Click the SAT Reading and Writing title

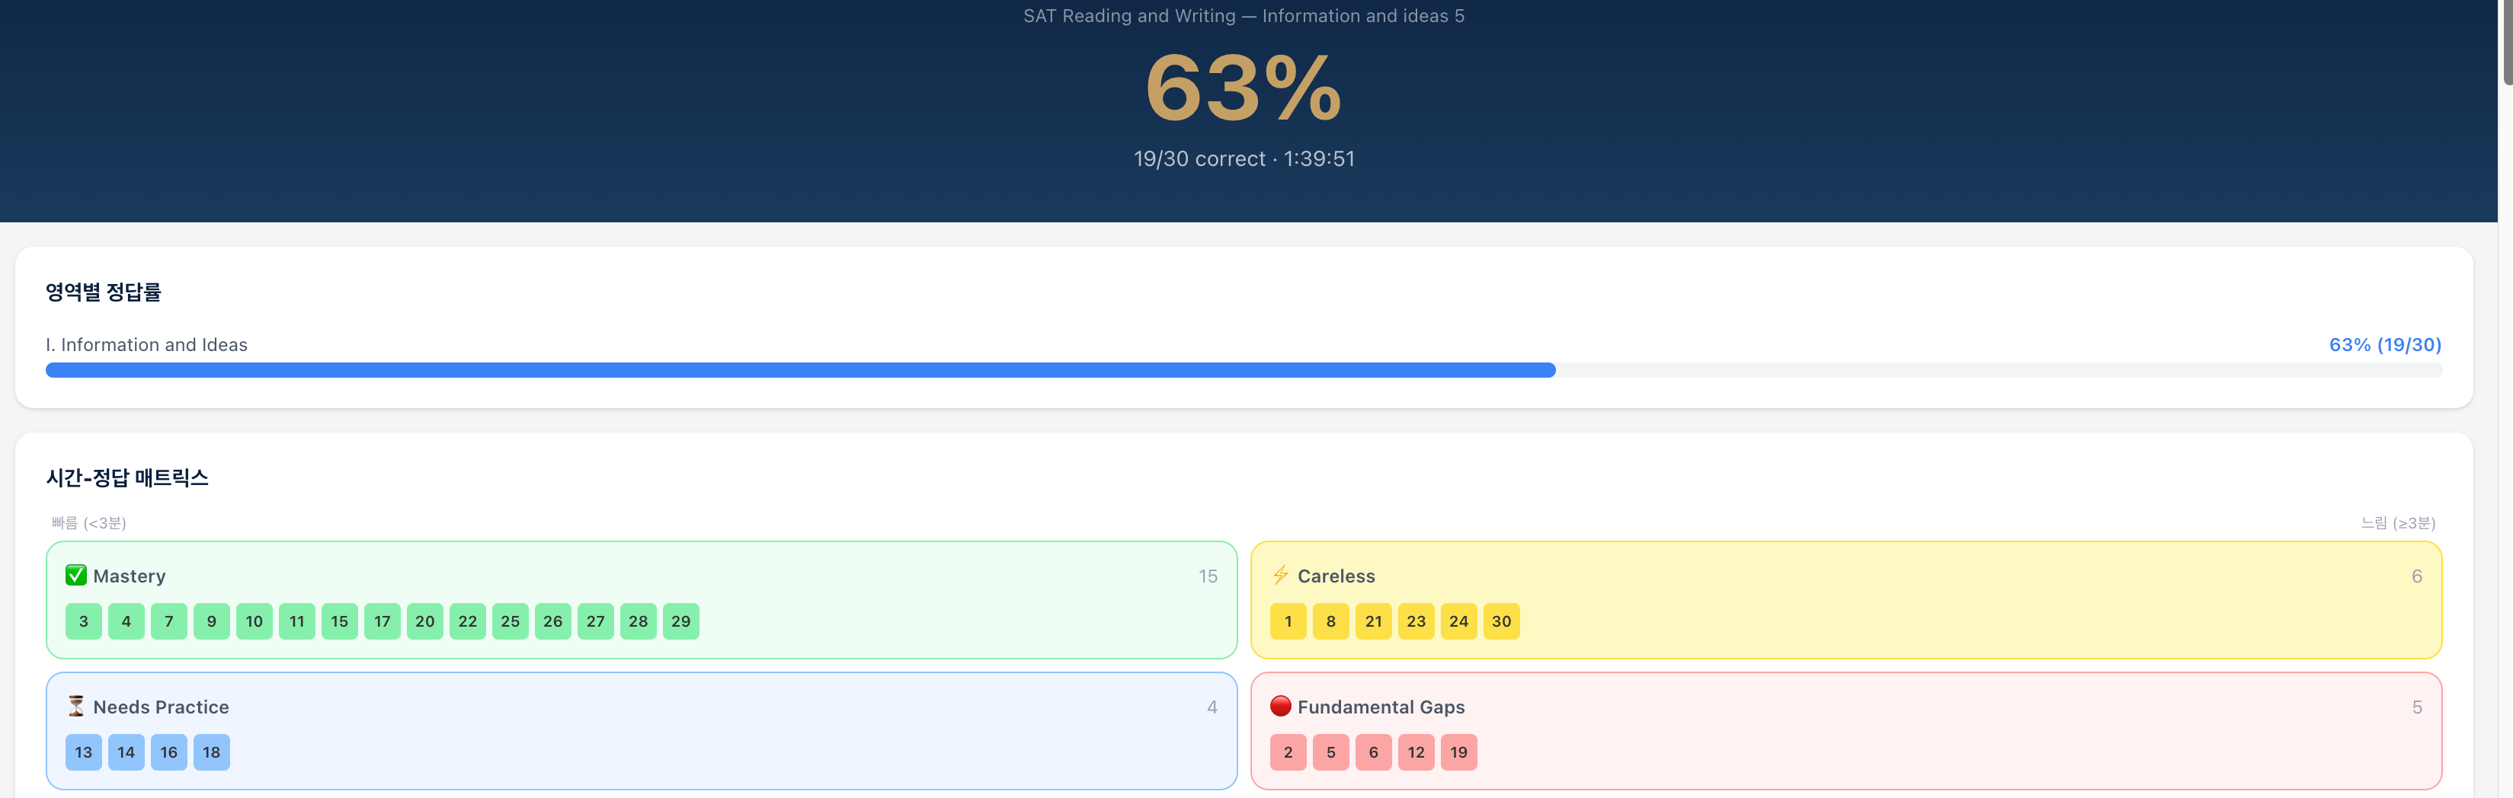(1244, 15)
